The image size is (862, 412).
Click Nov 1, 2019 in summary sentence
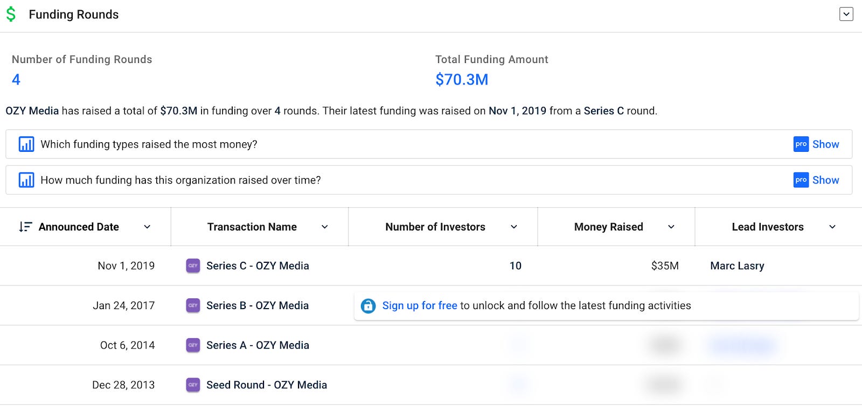(x=517, y=111)
